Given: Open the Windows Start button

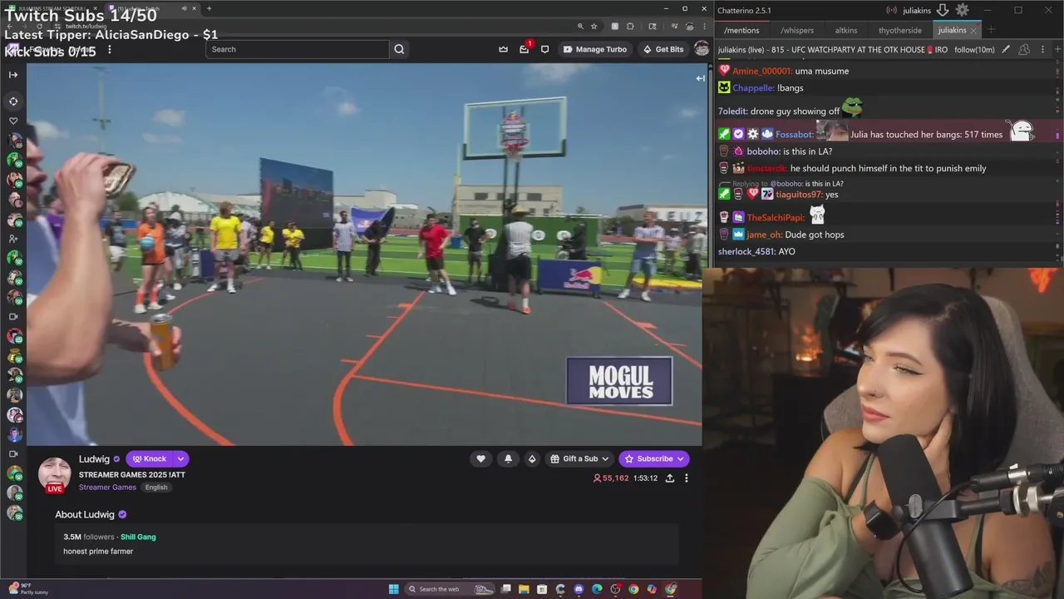Looking at the screenshot, I should tap(394, 589).
